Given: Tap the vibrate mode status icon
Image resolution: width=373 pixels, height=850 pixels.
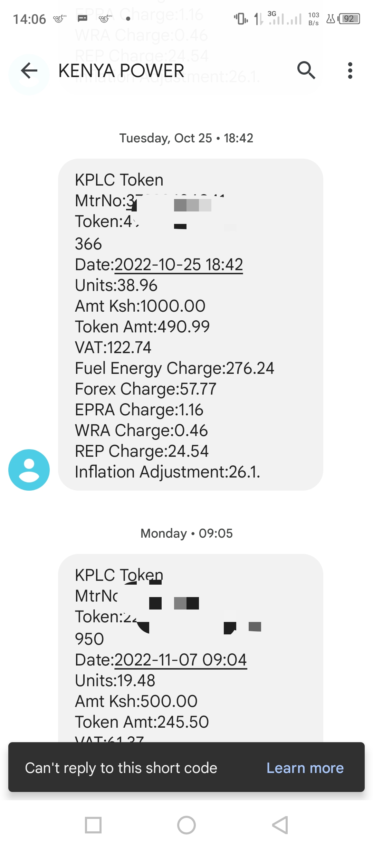Looking at the screenshot, I should (241, 19).
